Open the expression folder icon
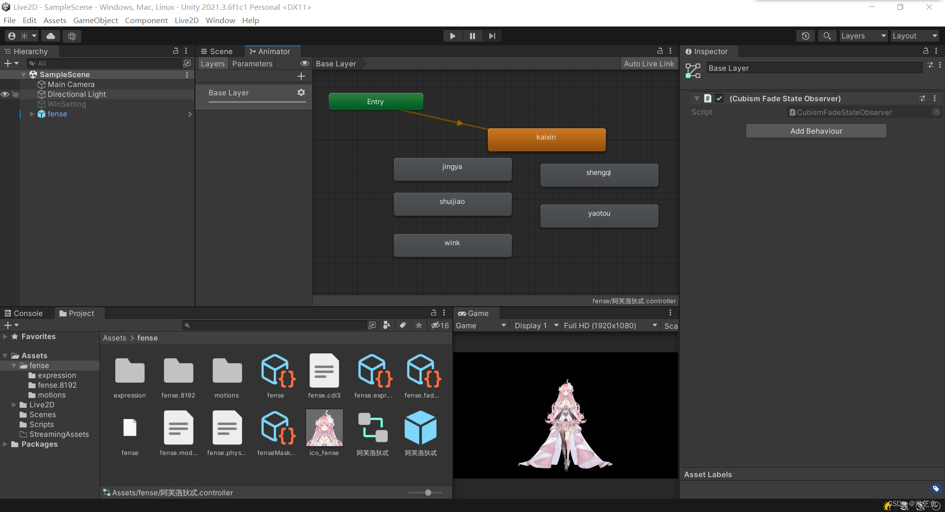This screenshot has height=512, width=945. tap(129, 371)
